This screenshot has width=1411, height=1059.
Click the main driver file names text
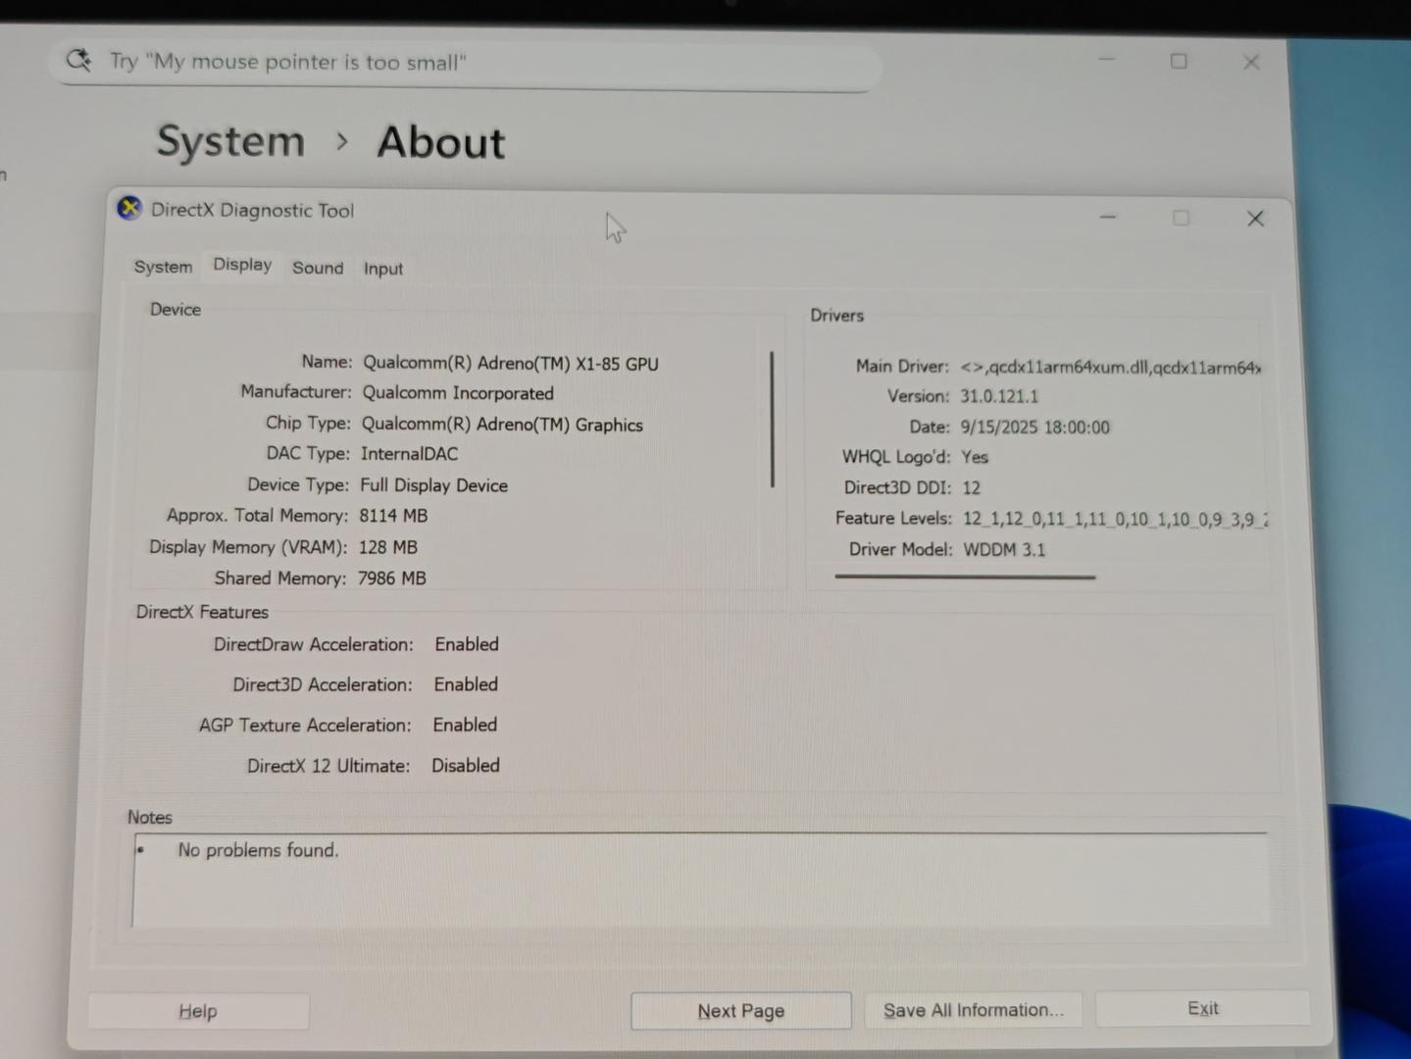(1111, 368)
